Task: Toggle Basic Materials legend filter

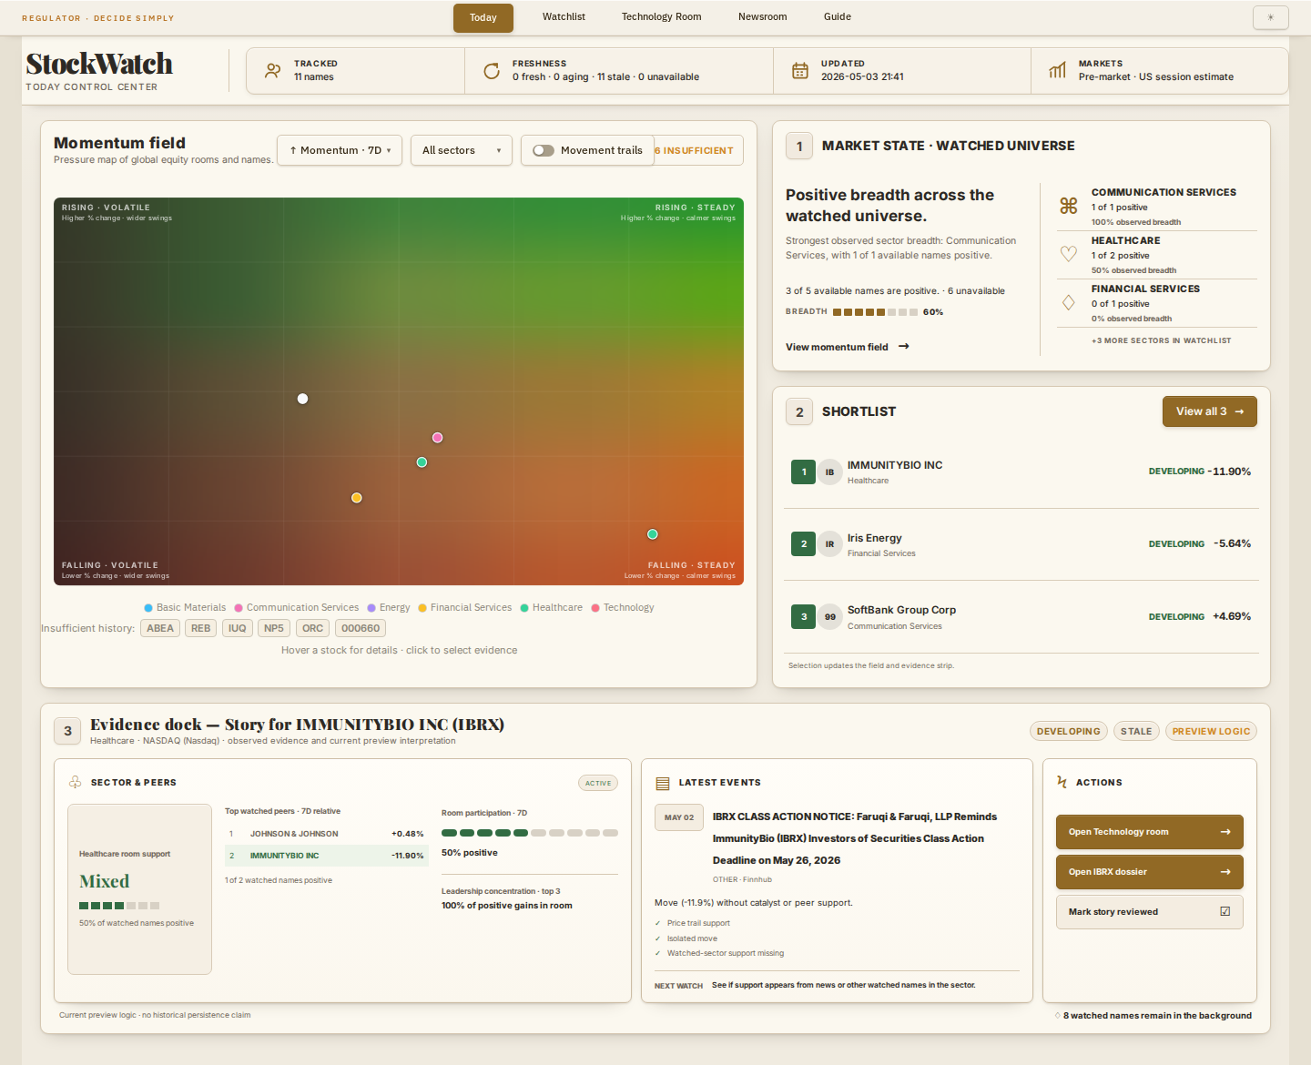Action: [185, 608]
